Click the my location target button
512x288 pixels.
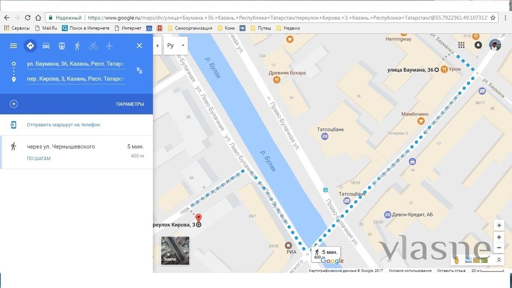pyautogui.click(x=499, y=225)
